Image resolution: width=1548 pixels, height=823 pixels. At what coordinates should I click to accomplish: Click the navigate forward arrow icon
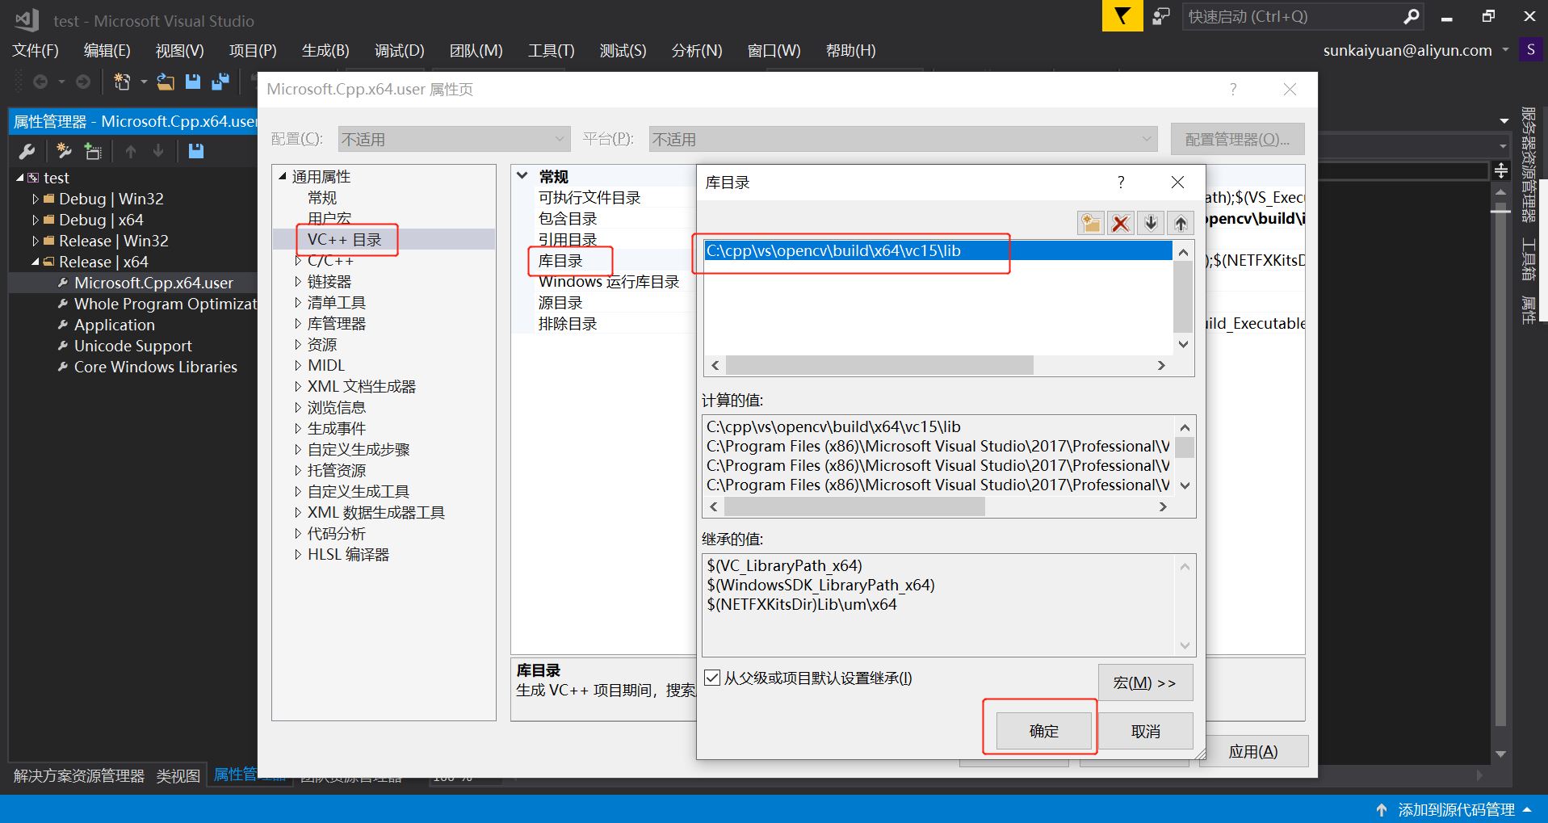click(x=83, y=82)
